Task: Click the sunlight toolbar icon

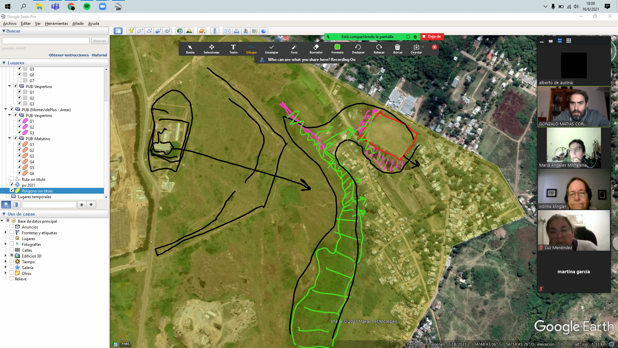Action: (x=189, y=31)
